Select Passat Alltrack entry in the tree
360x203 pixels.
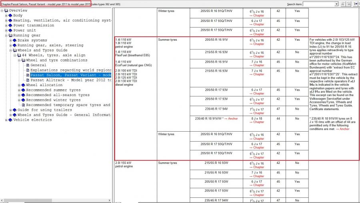coord(70,80)
